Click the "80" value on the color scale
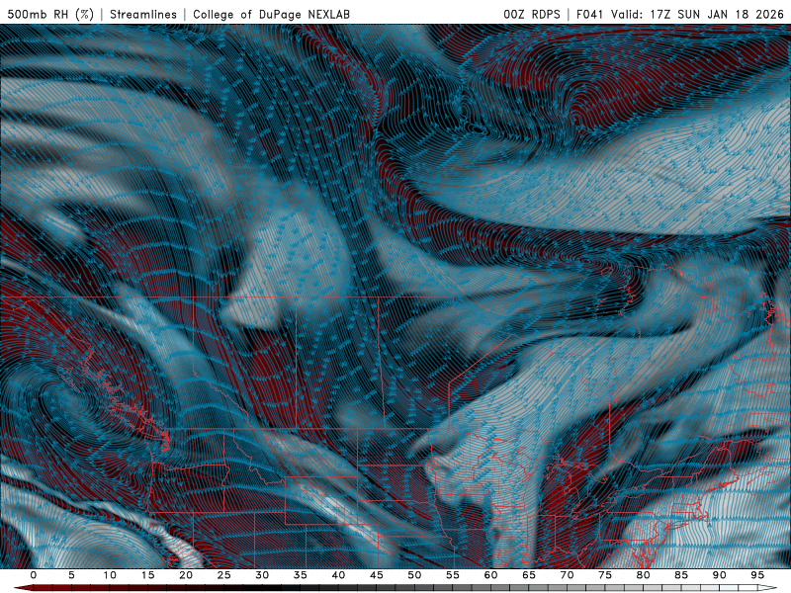This screenshot has height=593, width=791. tap(644, 575)
